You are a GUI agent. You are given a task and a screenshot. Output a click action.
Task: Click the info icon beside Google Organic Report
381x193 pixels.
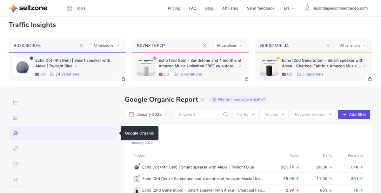202,100
